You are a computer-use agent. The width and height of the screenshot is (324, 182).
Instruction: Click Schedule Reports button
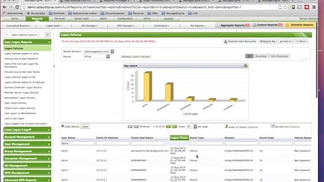click(x=300, y=25)
